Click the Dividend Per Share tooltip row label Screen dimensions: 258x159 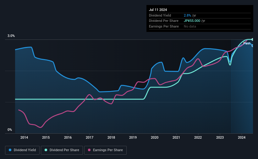[164, 21]
